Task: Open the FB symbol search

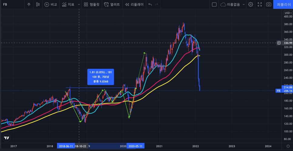Action: pyautogui.click(x=5, y=5)
